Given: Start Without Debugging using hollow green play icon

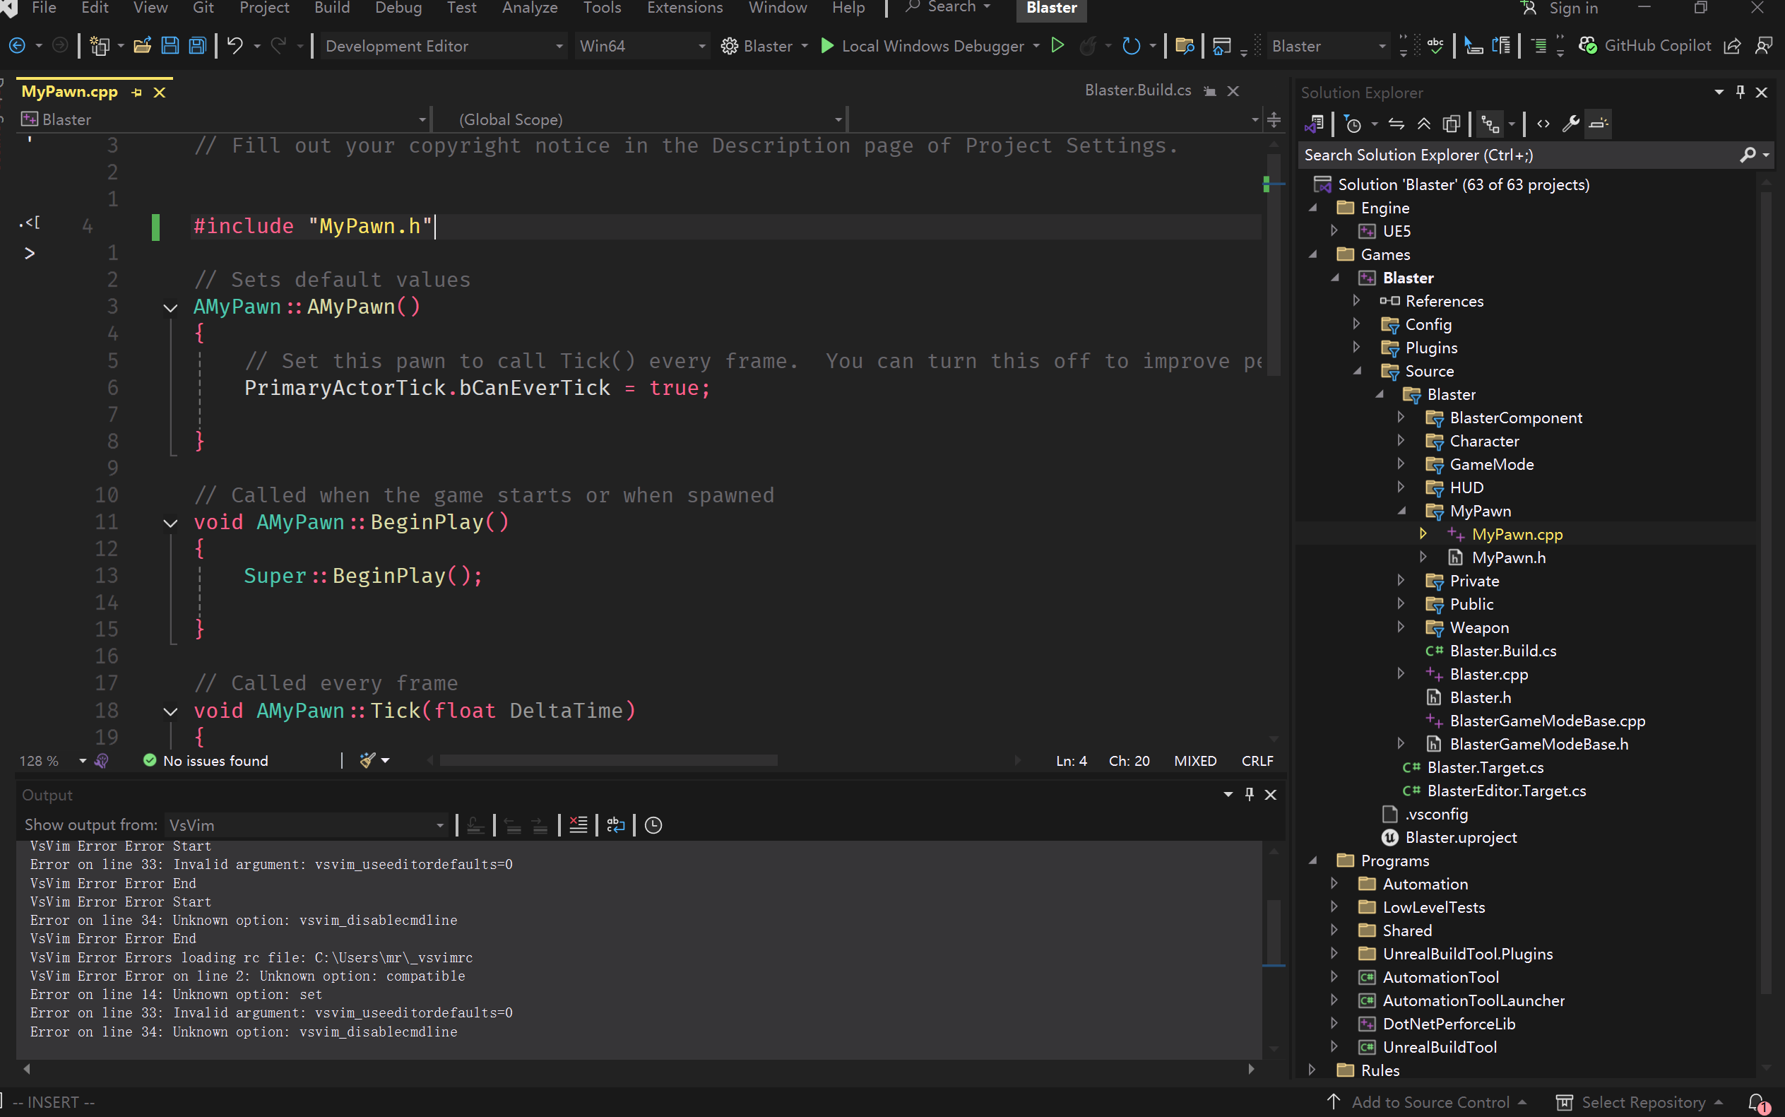Looking at the screenshot, I should pyautogui.click(x=1057, y=46).
